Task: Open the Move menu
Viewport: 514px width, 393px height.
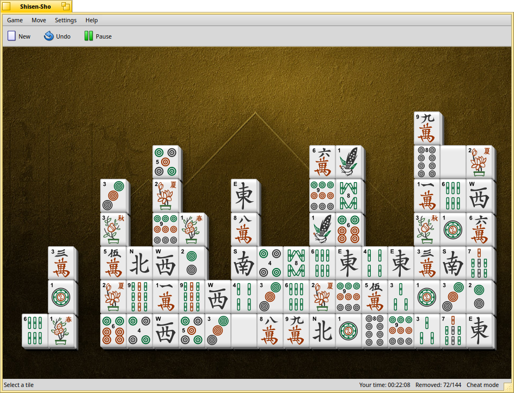Action: coord(39,20)
